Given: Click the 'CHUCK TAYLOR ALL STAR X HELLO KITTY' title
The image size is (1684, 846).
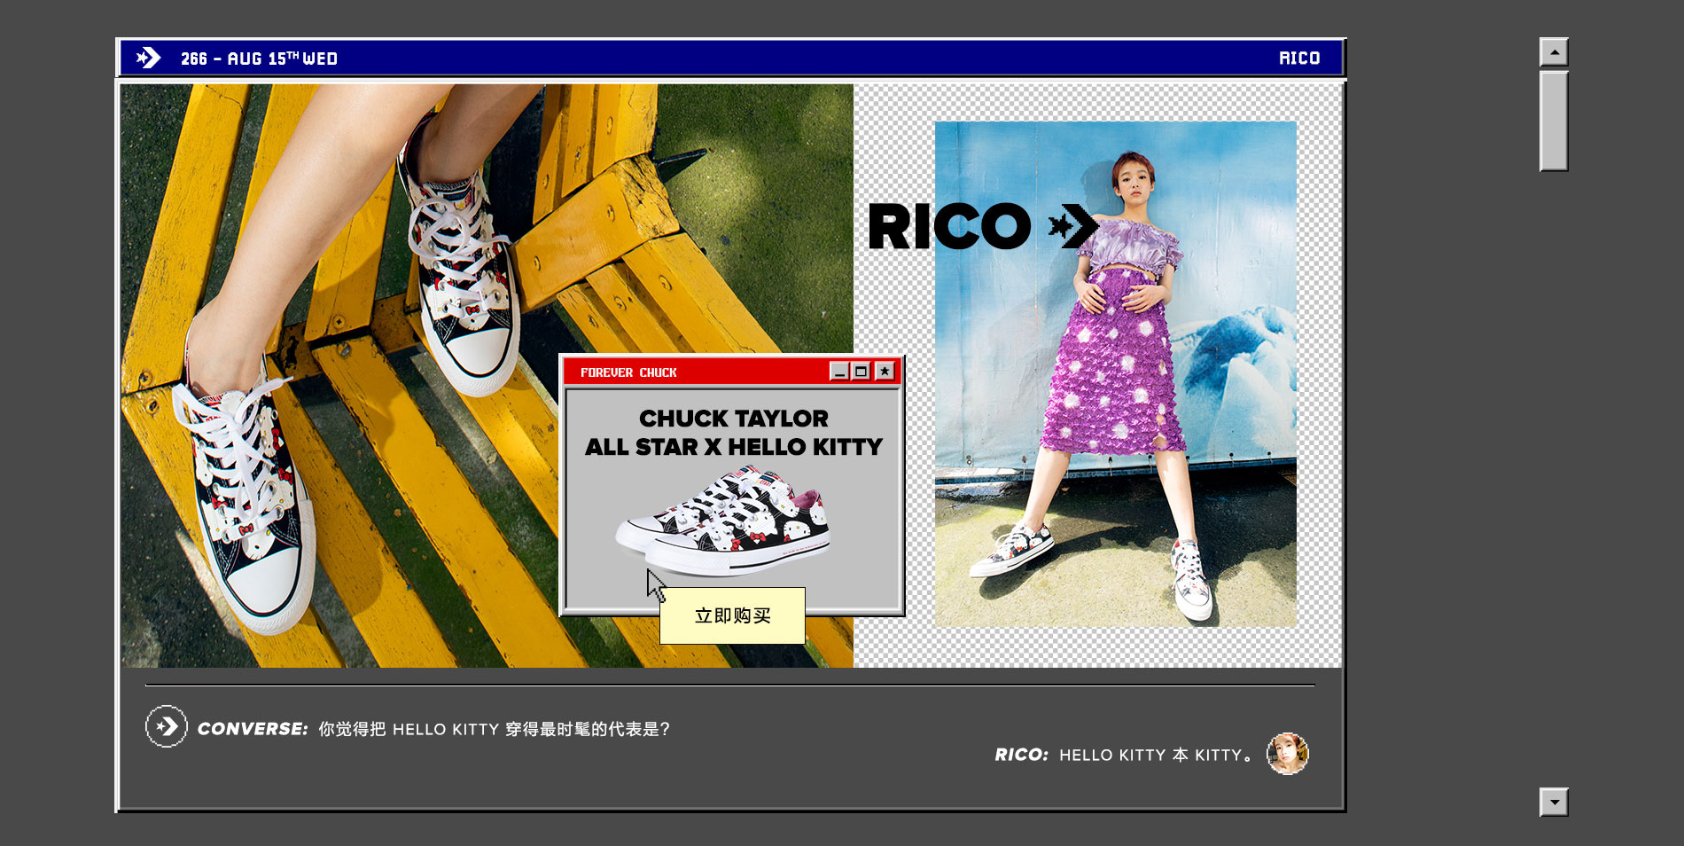Looking at the screenshot, I should pos(734,432).
